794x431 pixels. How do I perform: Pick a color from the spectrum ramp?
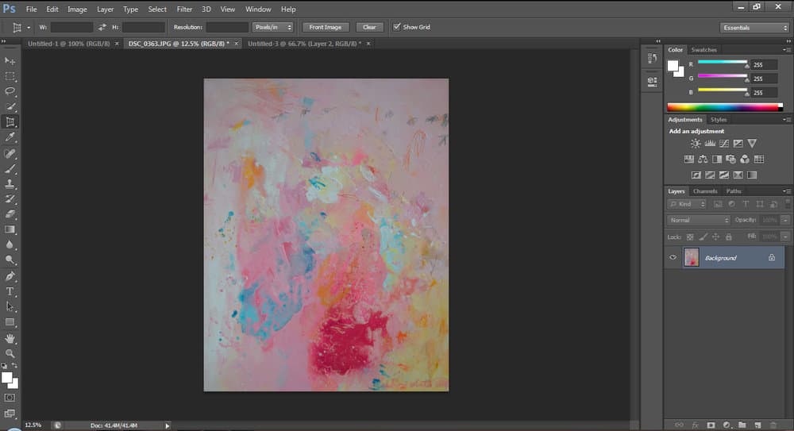(x=725, y=107)
